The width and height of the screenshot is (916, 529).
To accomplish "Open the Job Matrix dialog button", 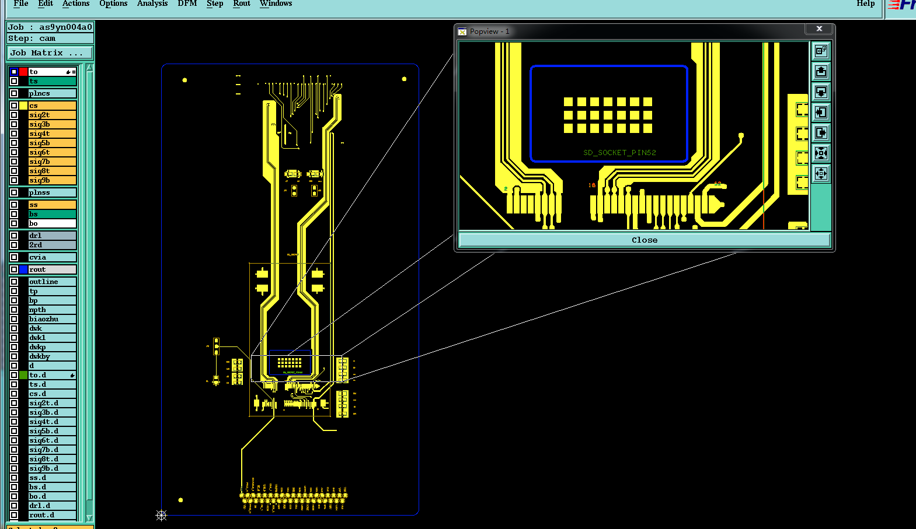I will tap(50, 53).
